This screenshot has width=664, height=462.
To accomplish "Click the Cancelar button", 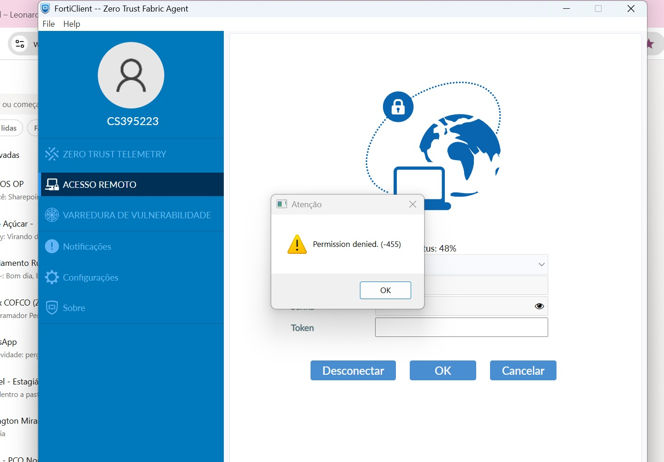I will [523, 371].
